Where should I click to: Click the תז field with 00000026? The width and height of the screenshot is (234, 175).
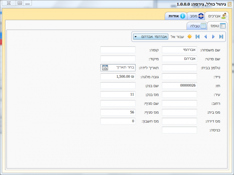tap(179, 85)
